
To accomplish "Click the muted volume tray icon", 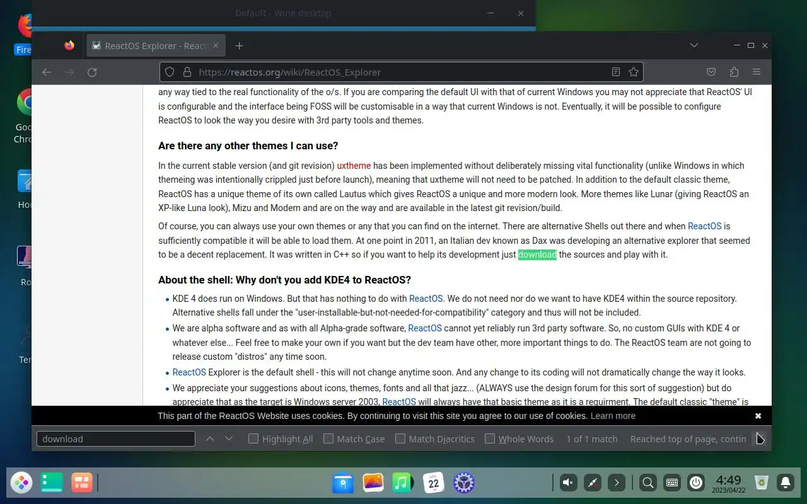I will pos(568,483).
